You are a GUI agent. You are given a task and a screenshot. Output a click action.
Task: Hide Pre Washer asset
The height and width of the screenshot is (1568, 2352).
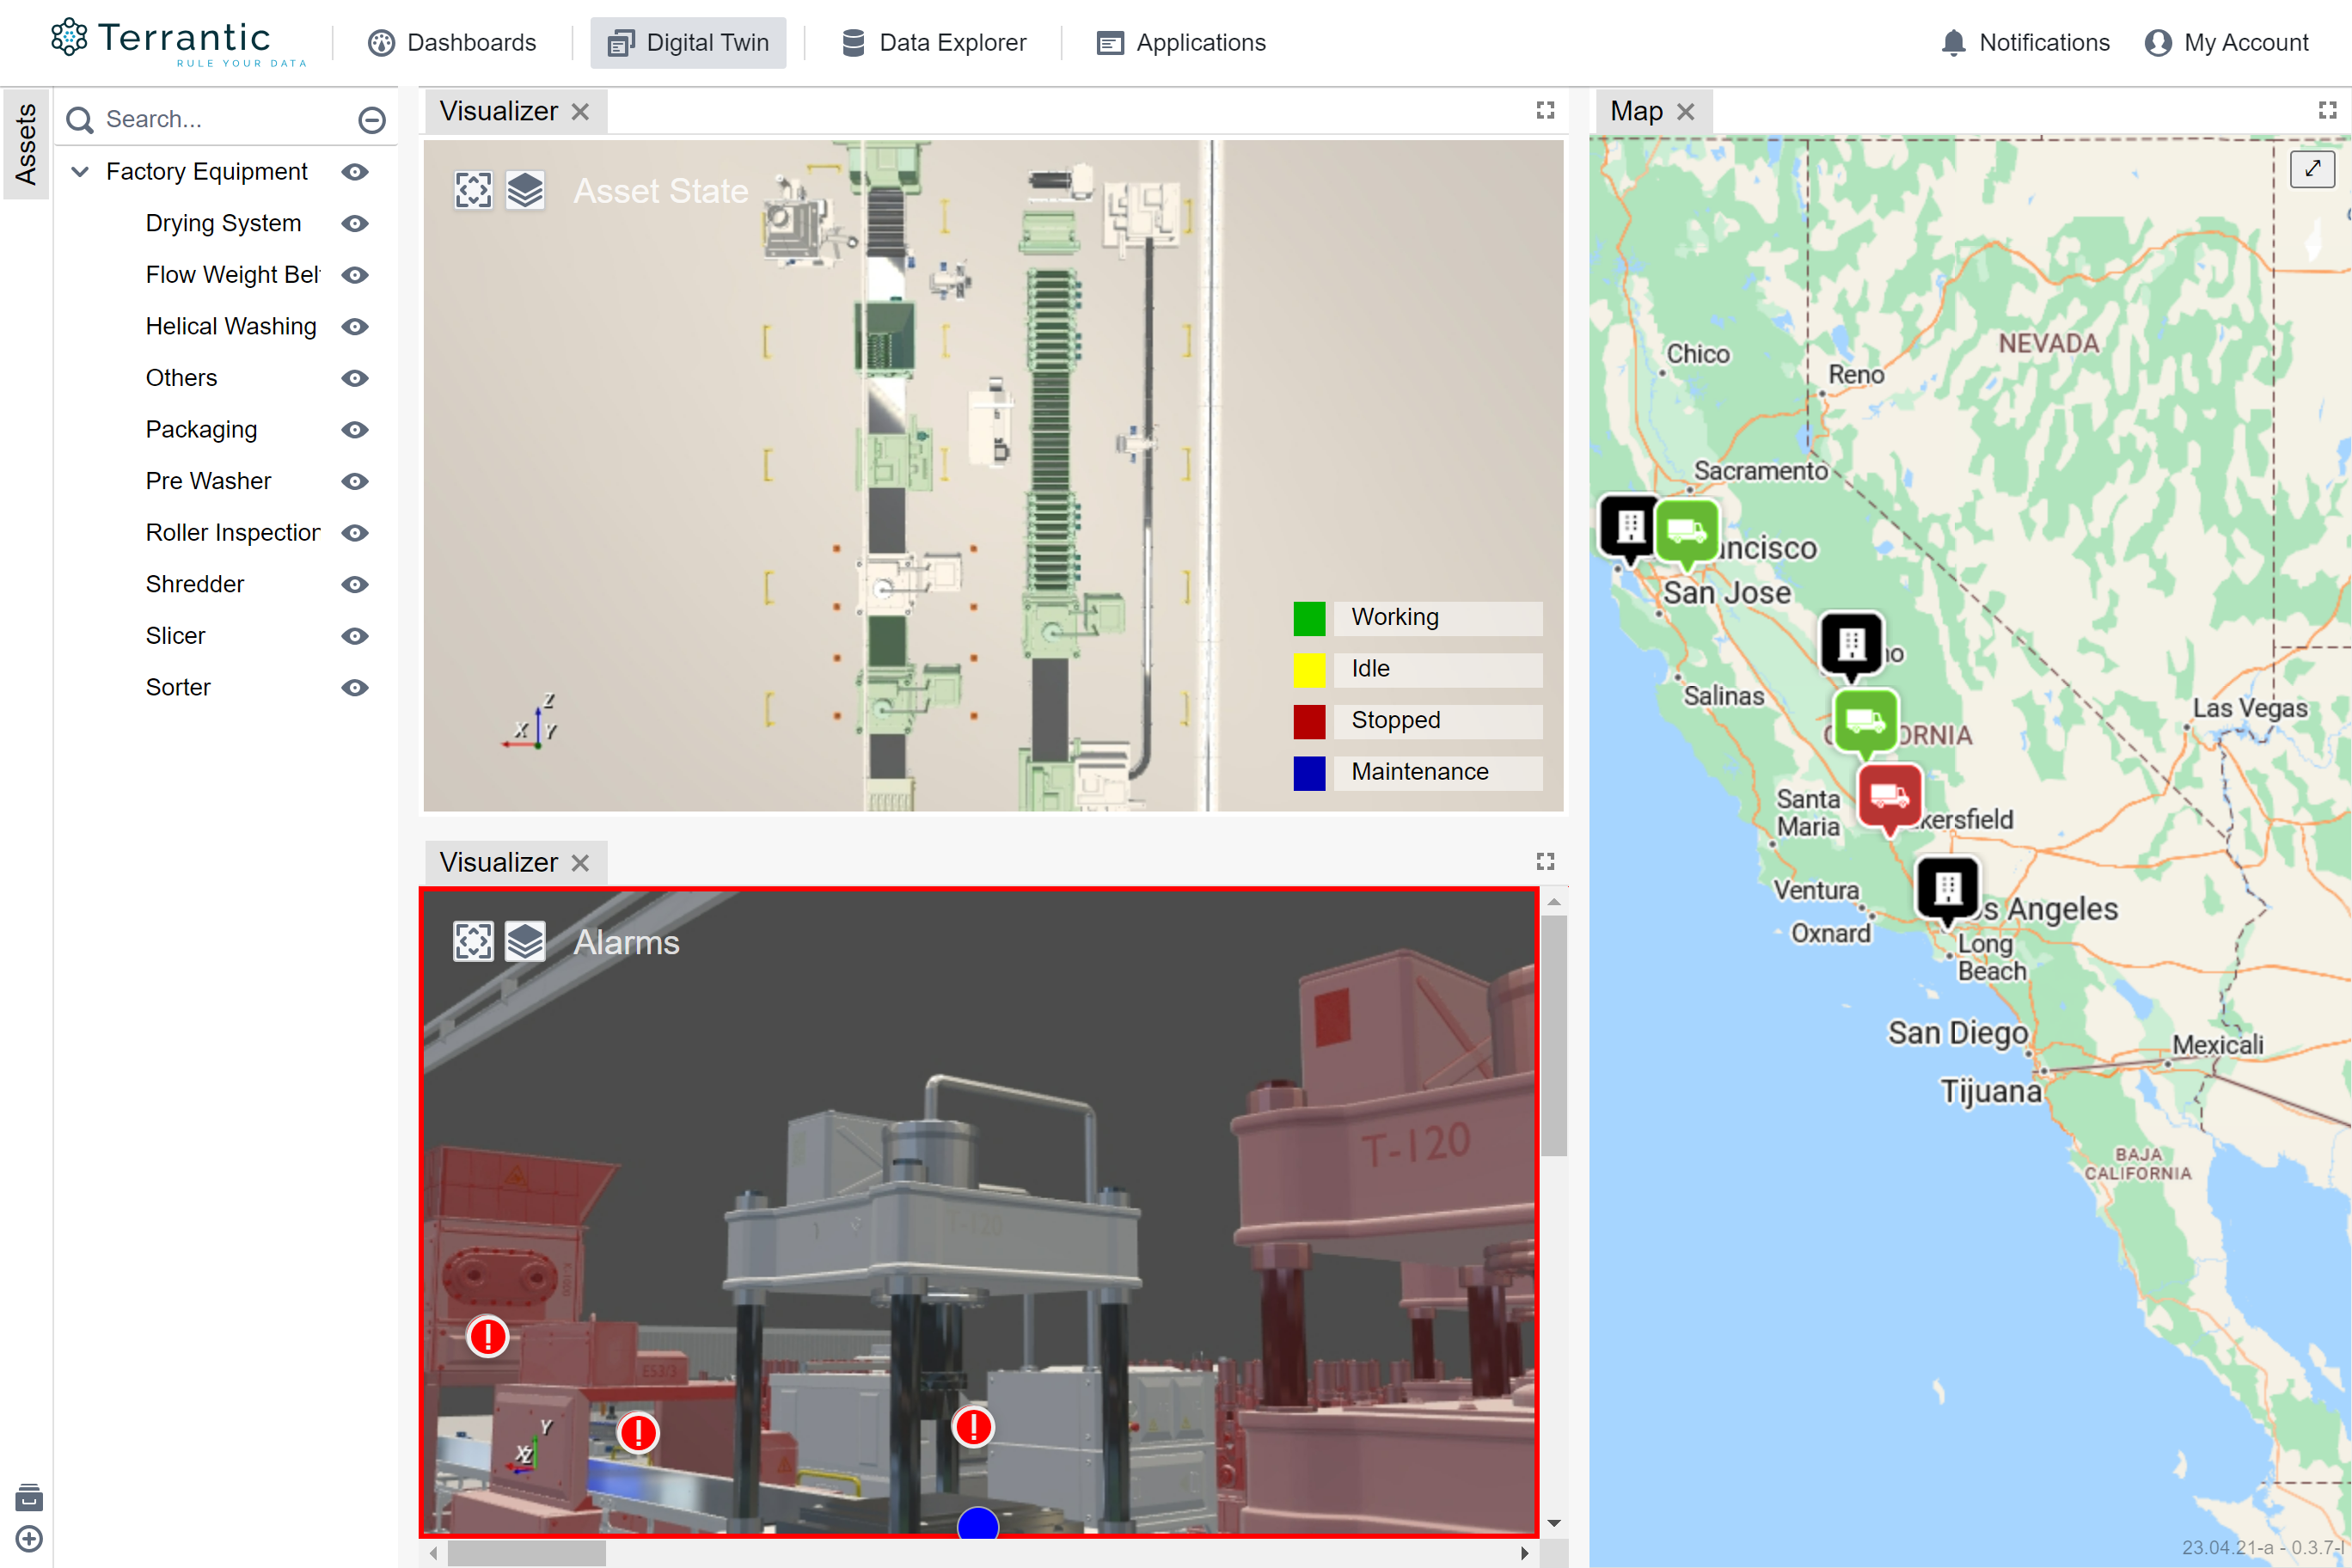(355, 481)
